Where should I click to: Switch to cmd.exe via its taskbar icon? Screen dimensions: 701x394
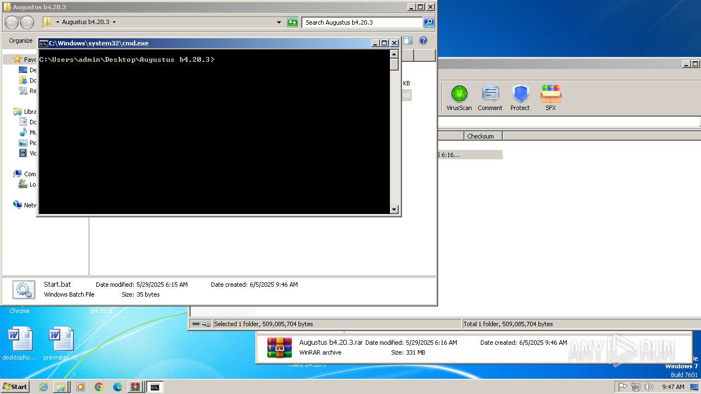(155, 387)
